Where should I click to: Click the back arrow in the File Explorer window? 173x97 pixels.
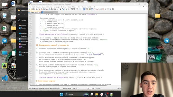click(19, 15)
